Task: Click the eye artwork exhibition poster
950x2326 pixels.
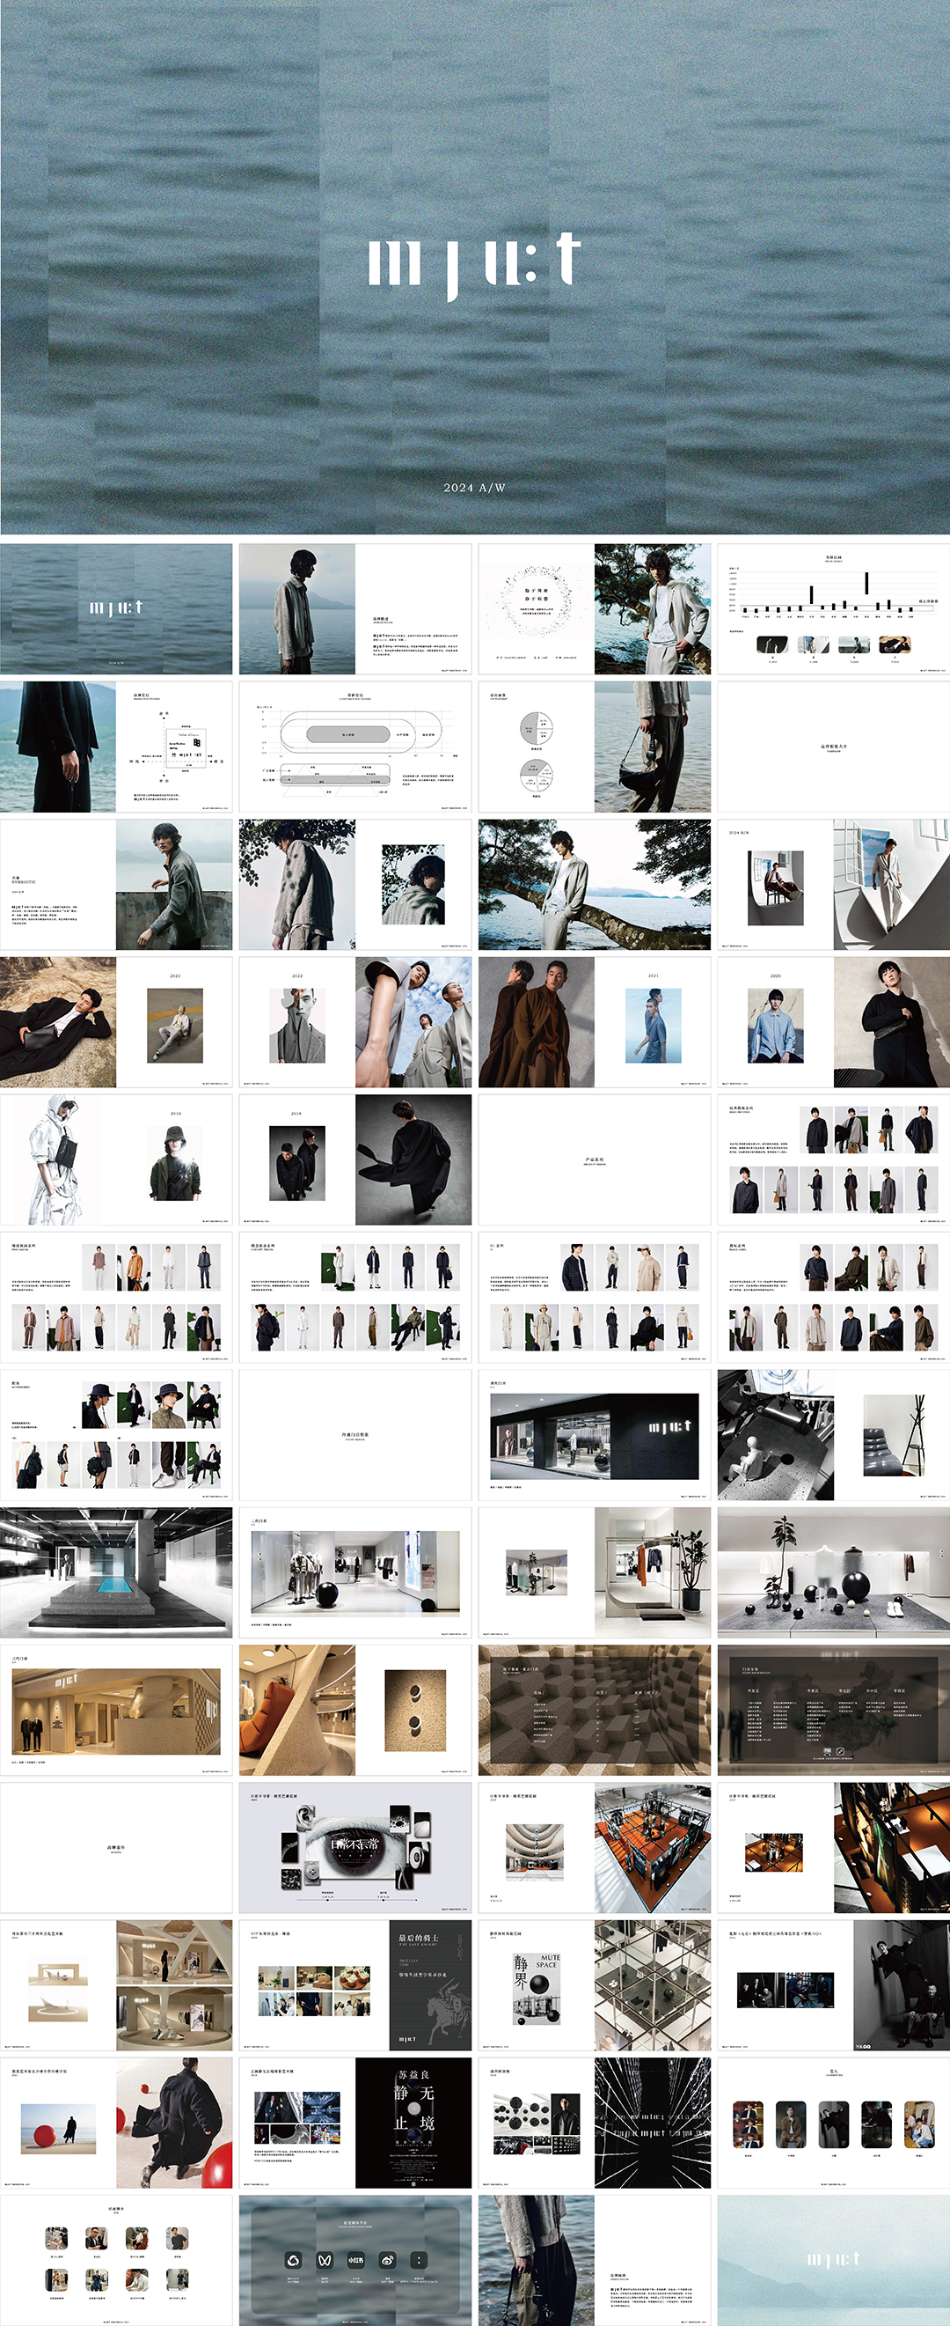Action: pos(355,1847)
